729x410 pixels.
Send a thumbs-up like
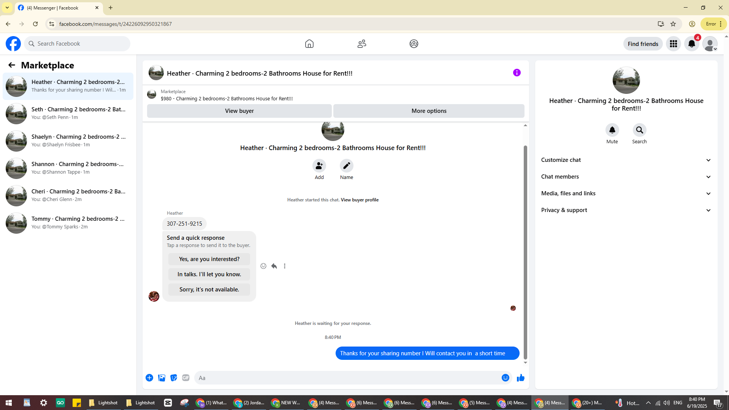(521, 378)
